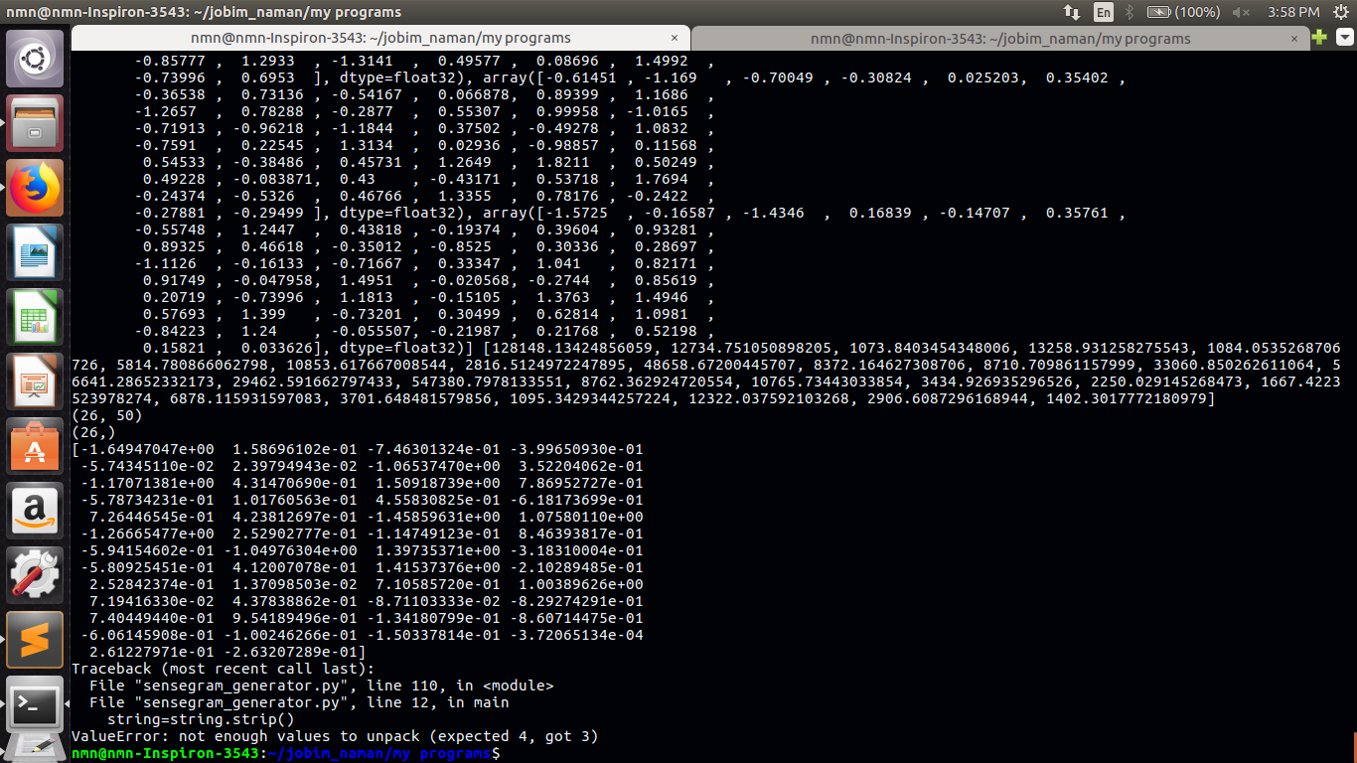Open System Settings (gear and wrench)
Screen dimensions: 1357x763
pos(35,575)
